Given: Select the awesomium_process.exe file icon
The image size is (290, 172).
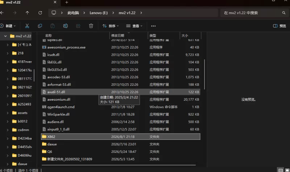Looking at the screenshot, I should coord(44,47).
